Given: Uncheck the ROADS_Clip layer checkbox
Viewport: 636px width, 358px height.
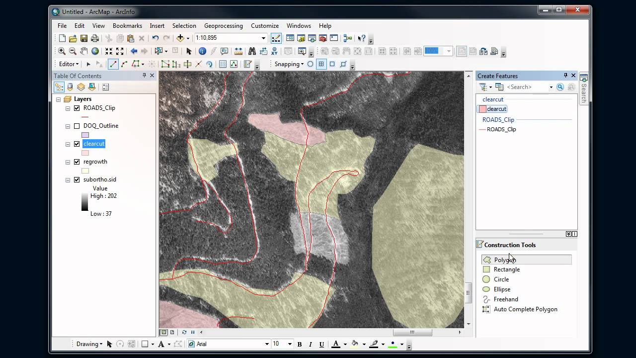Looking at the screenshot, I should [77, 108].
